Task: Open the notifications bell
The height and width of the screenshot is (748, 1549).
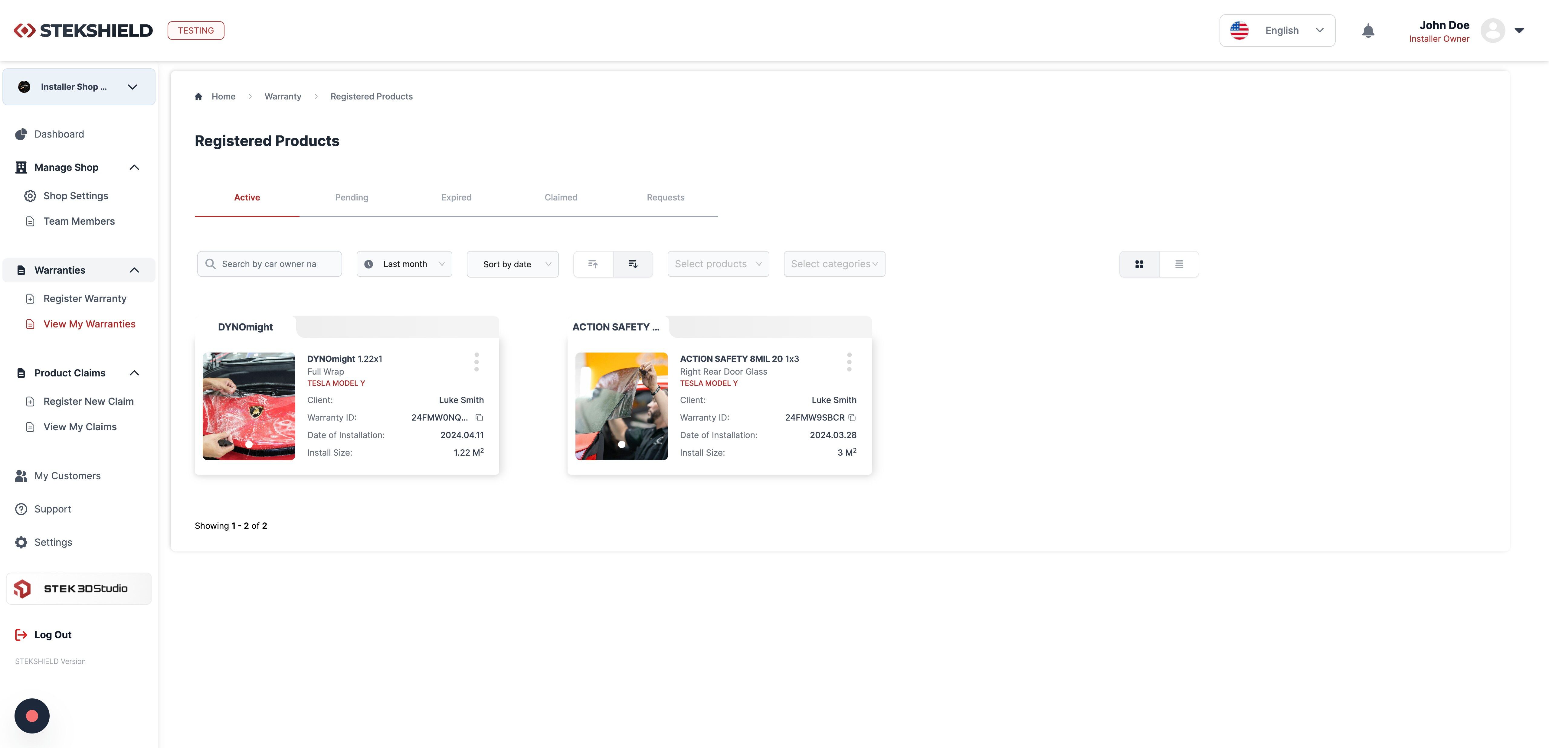Action: (x=1368, y=31)
